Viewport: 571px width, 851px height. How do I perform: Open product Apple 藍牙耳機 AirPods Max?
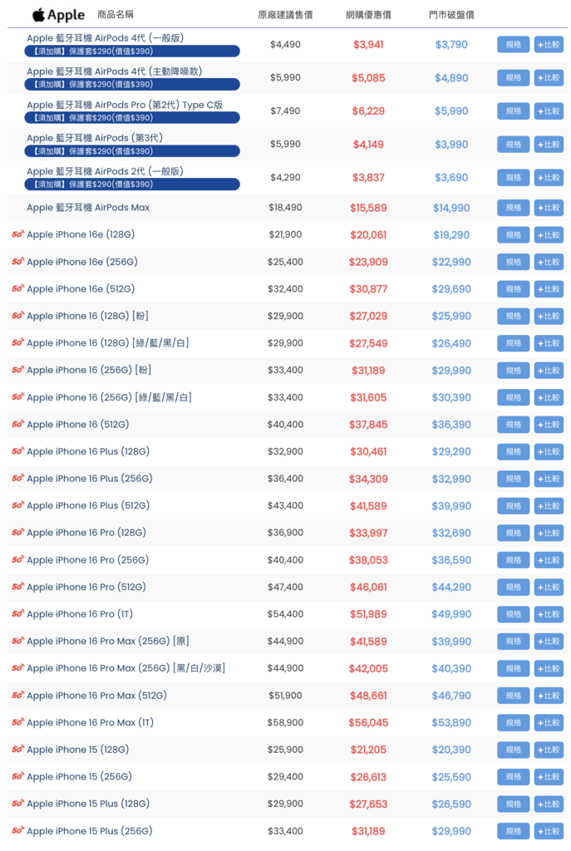[x=88, y=207]
